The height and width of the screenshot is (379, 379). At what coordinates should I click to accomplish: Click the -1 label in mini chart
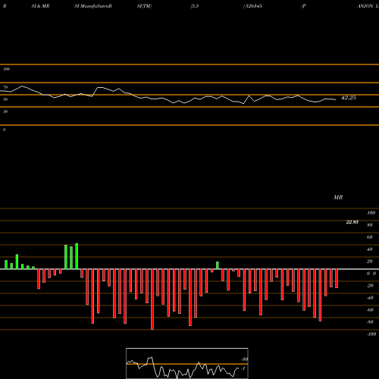(243, 368)
